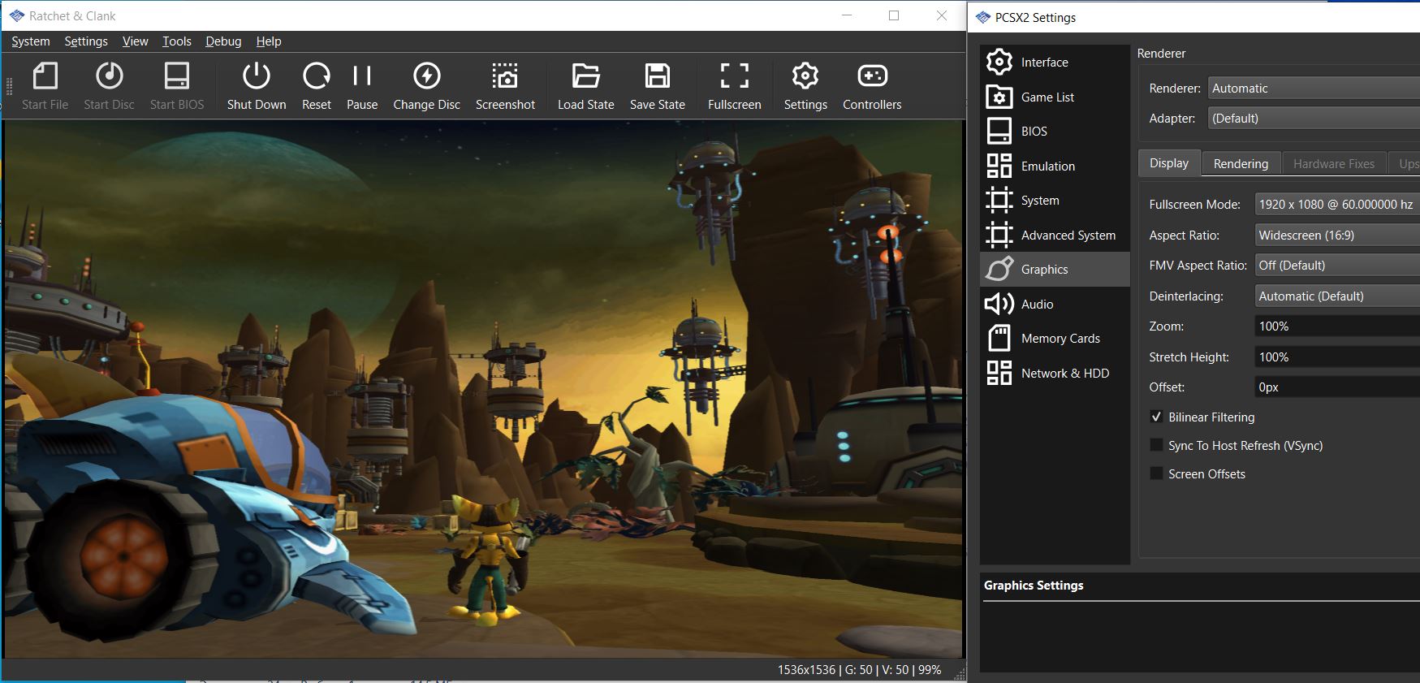This screenshot has width=1420, height=683.
Task: Open Settings from the toolbar
Action: pos(805,86)
